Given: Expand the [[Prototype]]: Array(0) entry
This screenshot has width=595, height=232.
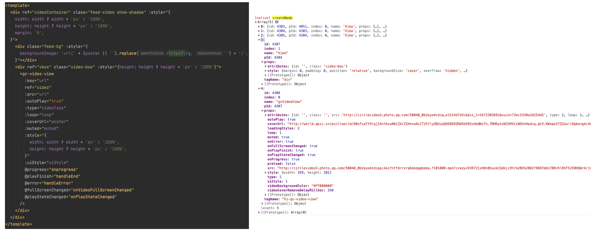Looking at the screenshot, I should coord(259,212).
